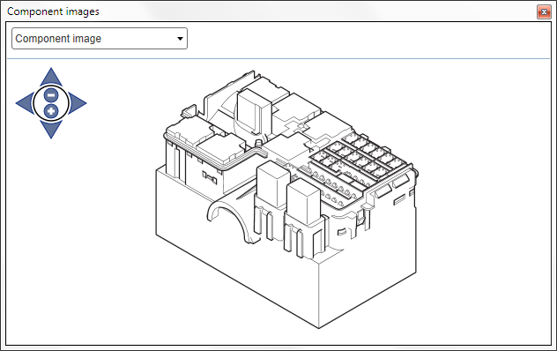
Task: Close the Component images window
Action: point(544,12)
